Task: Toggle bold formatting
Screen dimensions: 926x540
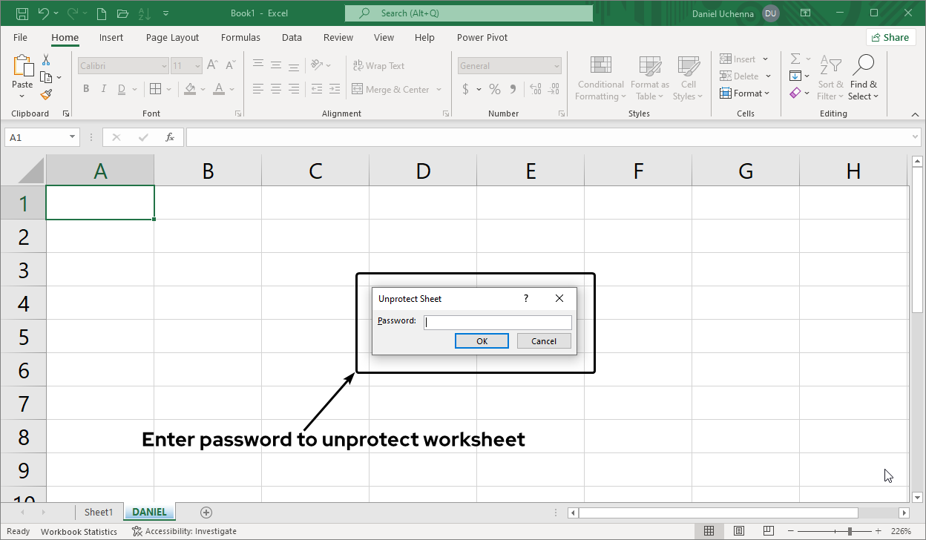Action: tap(85, 88)
